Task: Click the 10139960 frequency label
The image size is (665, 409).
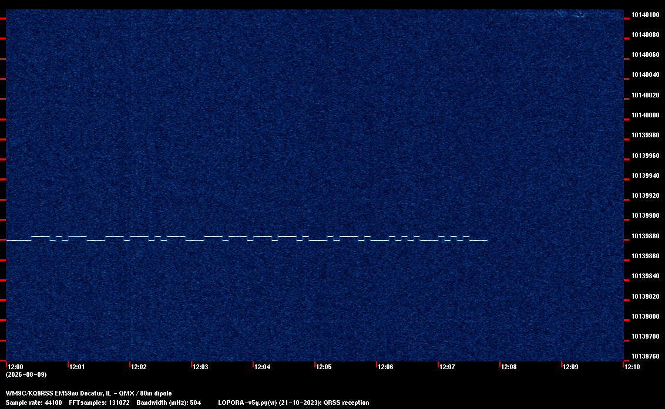Action: click(x=645, y=156)
